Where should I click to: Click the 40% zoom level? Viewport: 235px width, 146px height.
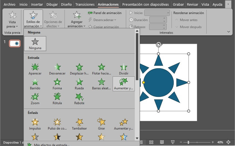pos(220,142)
